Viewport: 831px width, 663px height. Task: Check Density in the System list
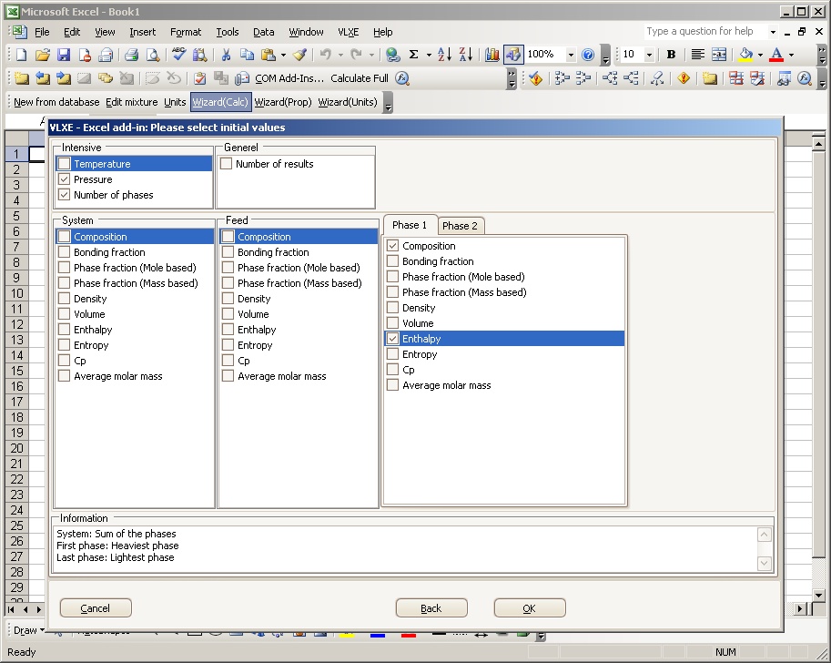(x=64, y=298)
